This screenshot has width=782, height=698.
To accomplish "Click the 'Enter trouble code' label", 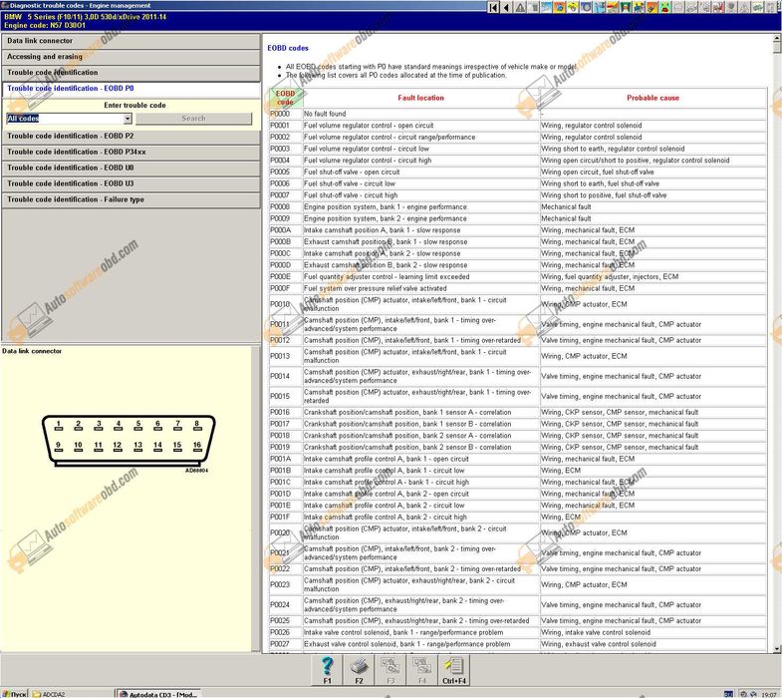I will [x=134, y=106].
